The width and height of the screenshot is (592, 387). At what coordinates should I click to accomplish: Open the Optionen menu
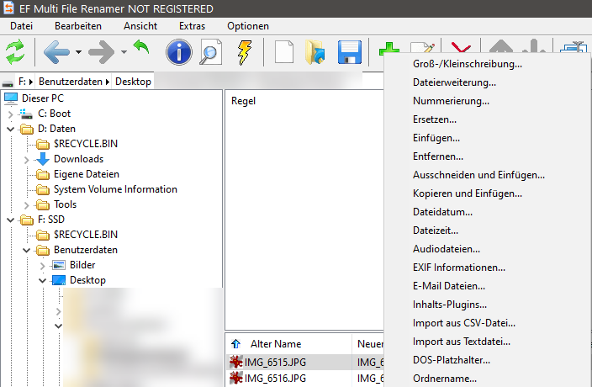(x=248, y=26)
